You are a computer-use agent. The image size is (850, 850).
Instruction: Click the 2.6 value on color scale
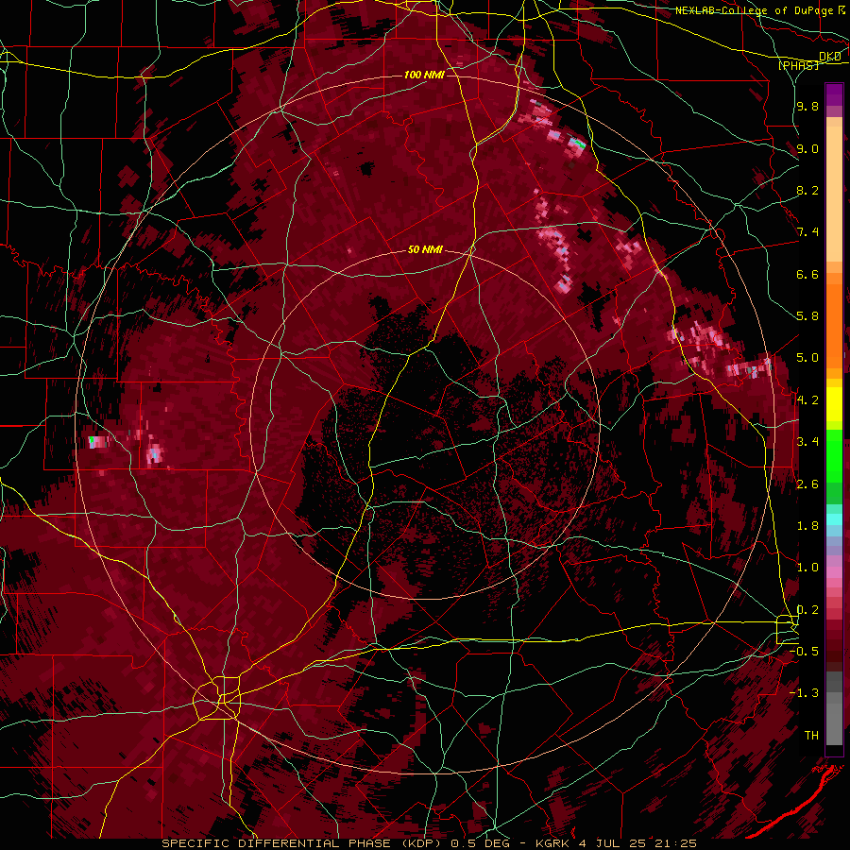(807, 484)
